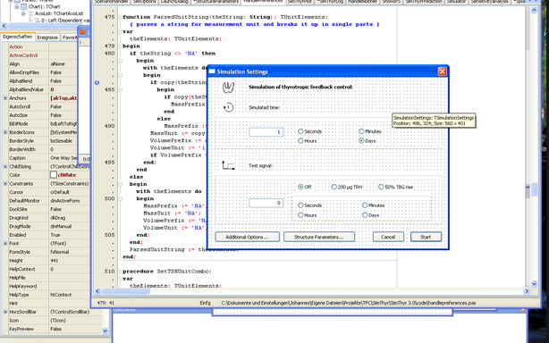Viewport: 549px width, 343px height.
Task: Open the Favoriten tab in the object inspector
Action: (x=70, y=38)
